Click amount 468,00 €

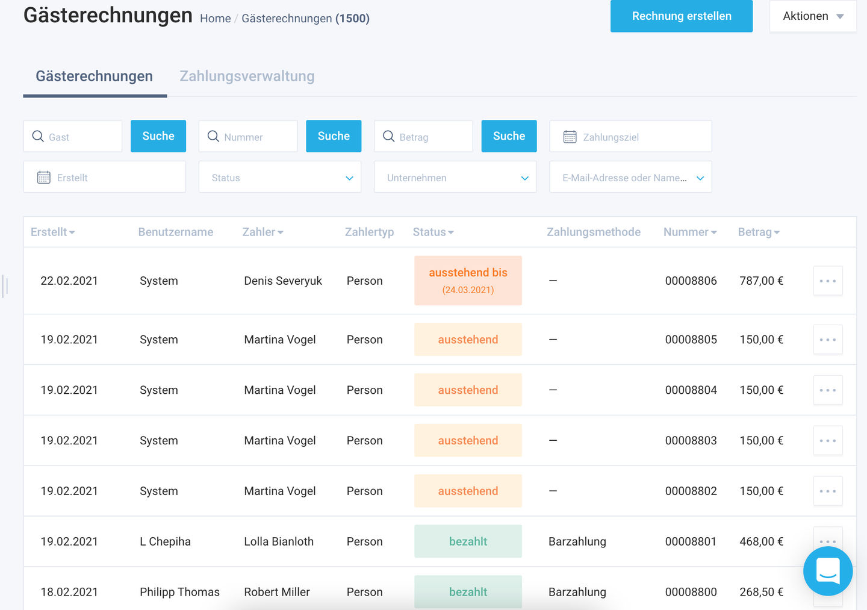pos(761,541)
